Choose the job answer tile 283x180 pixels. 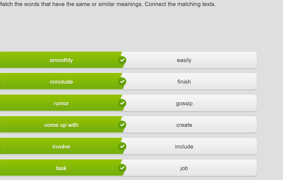click(190, 168)
